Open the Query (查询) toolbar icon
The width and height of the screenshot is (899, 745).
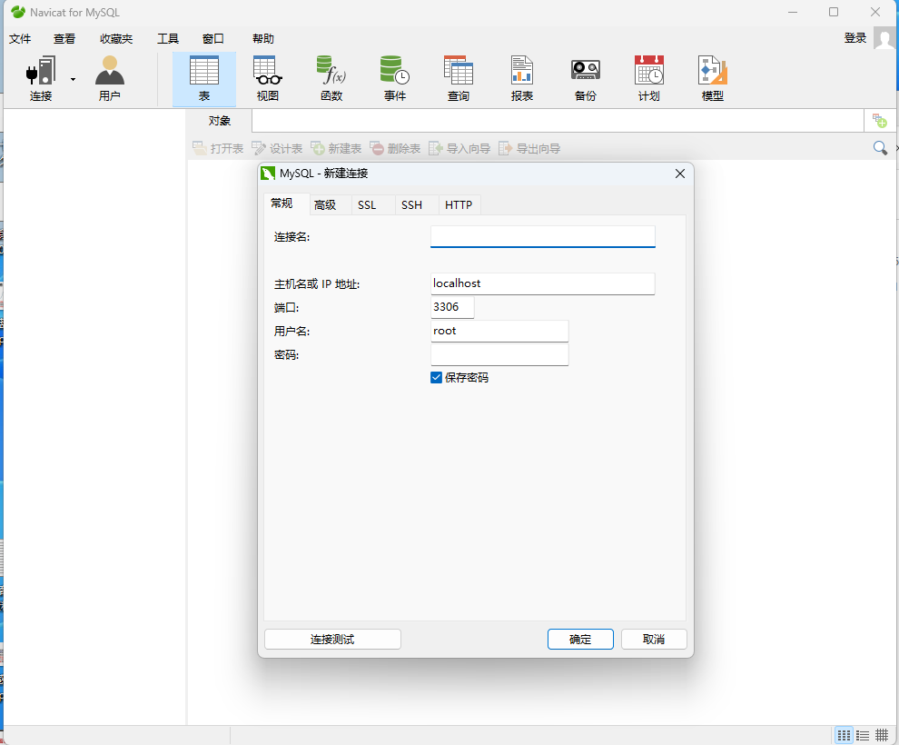[459, 78]
